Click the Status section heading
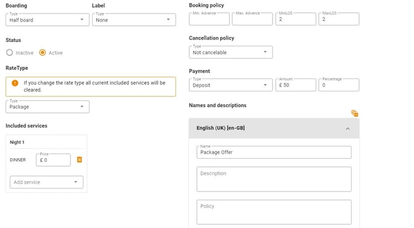The width and height of the screenshot is (414, 228). coord(13,40)
